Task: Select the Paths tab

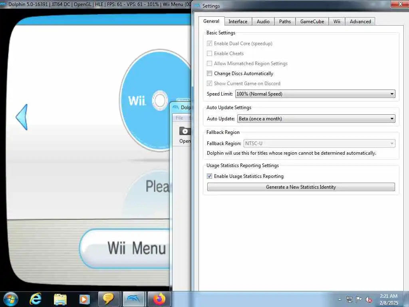Action: 285,22
